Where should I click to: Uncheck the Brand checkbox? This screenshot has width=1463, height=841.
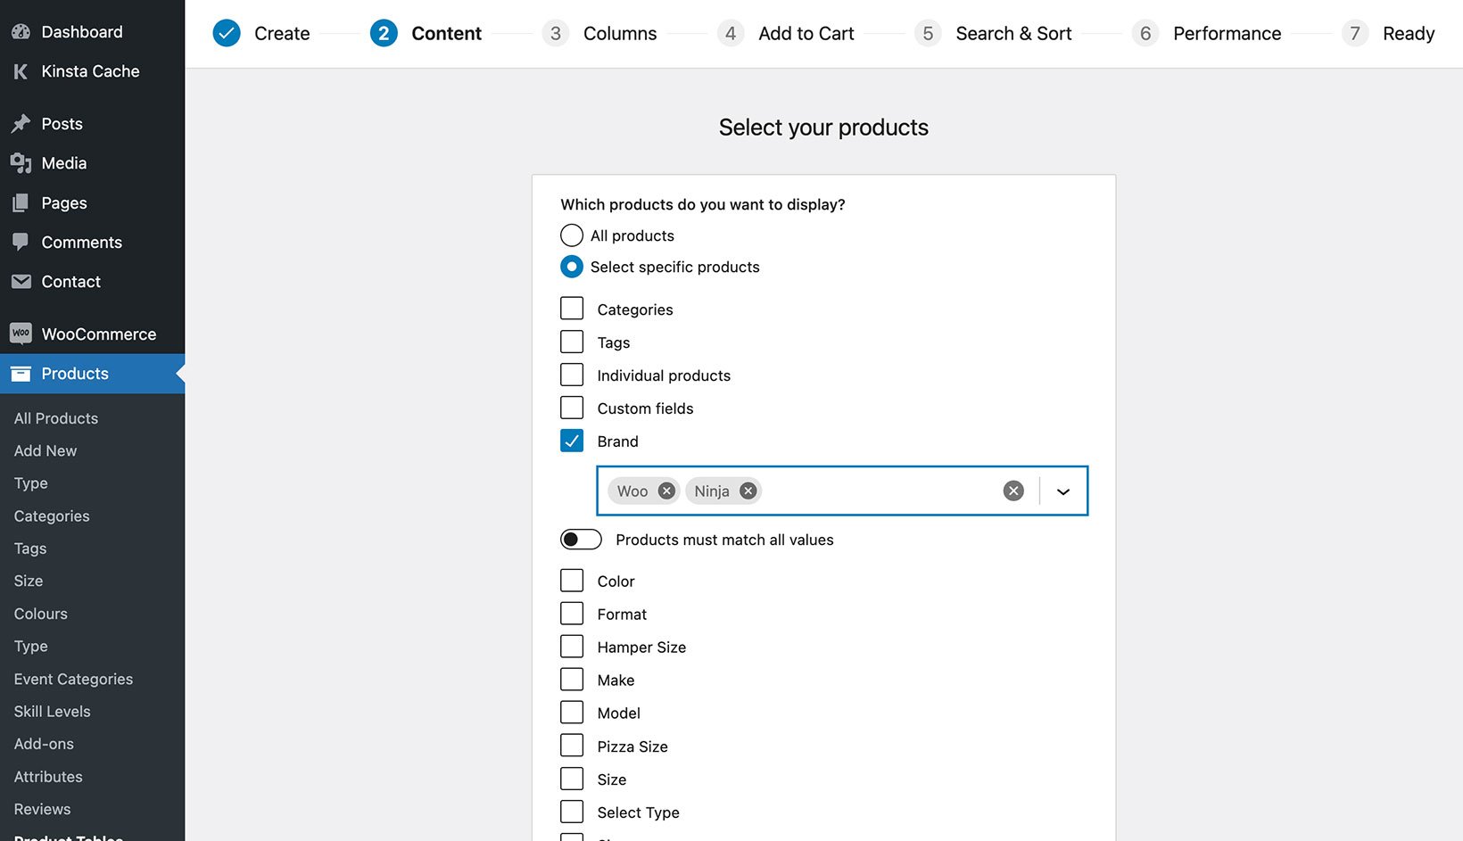tap(571, 440)
